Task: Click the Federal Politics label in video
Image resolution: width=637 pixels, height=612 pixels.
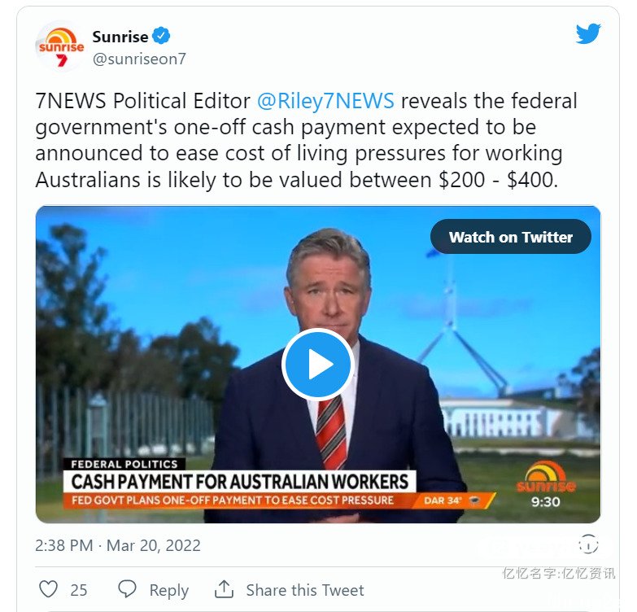Action: coord(124,464)
